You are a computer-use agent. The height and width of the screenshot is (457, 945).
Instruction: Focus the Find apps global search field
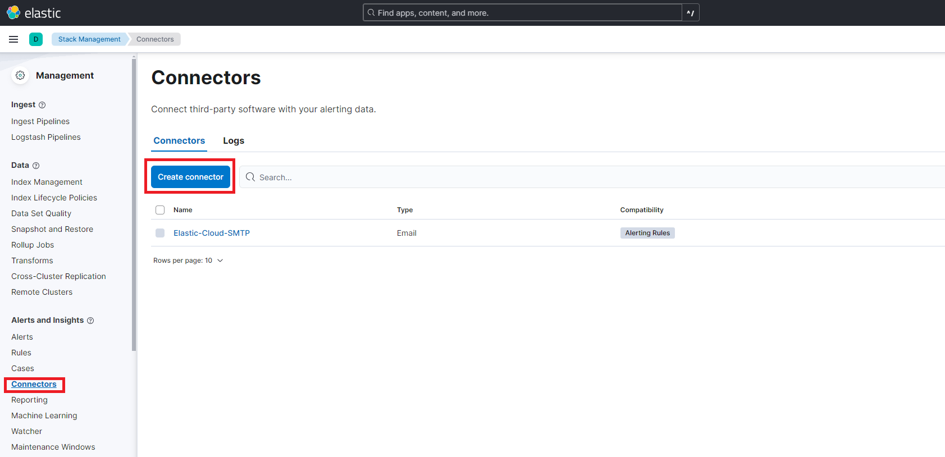tap(522, 13)
